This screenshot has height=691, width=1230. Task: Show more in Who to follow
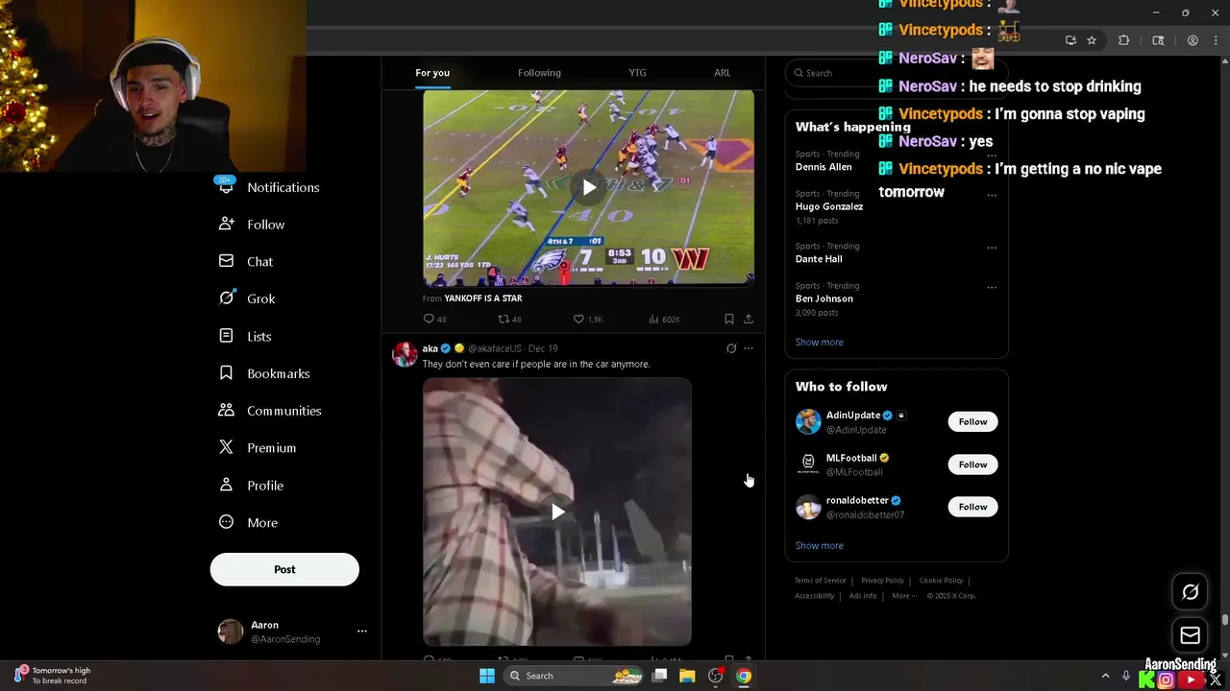coord(819,546)
